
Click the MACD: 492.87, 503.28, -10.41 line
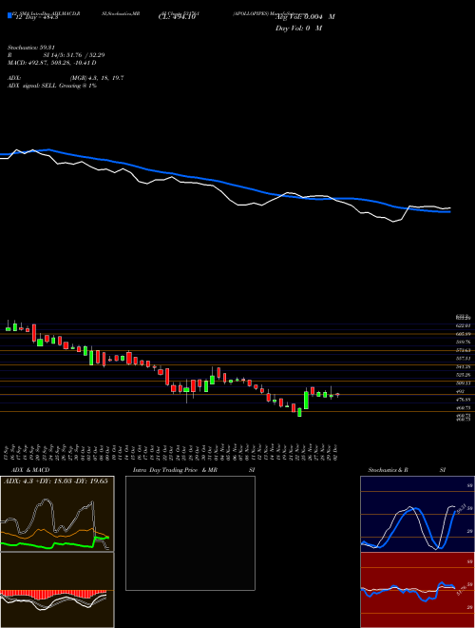point(52,63)
